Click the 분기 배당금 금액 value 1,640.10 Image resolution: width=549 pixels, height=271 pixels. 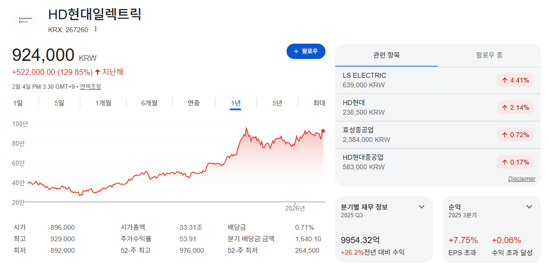point(309,239)
